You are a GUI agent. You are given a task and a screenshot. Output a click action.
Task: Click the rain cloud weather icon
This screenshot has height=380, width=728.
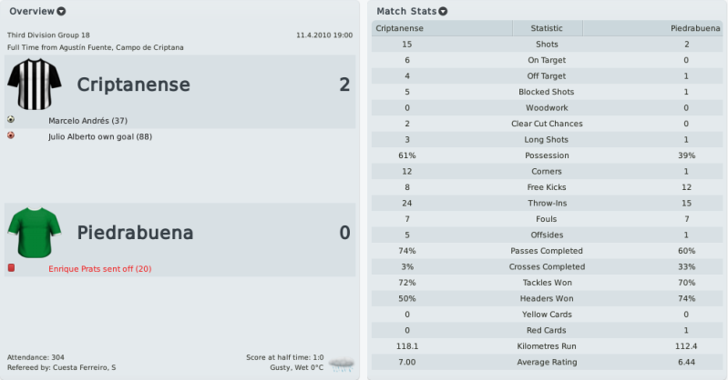pyautogui.click(x=342, y=364)
